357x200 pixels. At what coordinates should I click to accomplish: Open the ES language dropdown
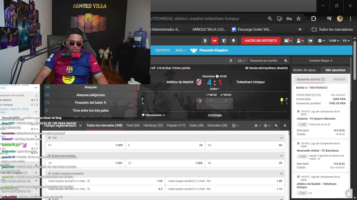coord(346,41)
